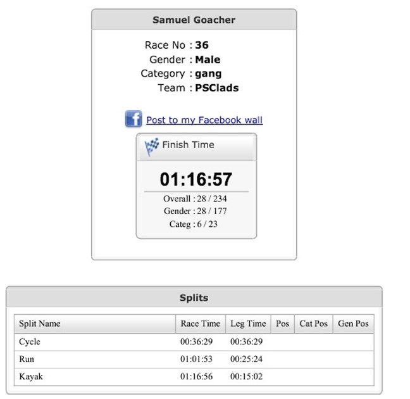This screenshot has width=410, height=399.
Task: Click the 01:16:57 finish time
Action: tap(196, 179)
